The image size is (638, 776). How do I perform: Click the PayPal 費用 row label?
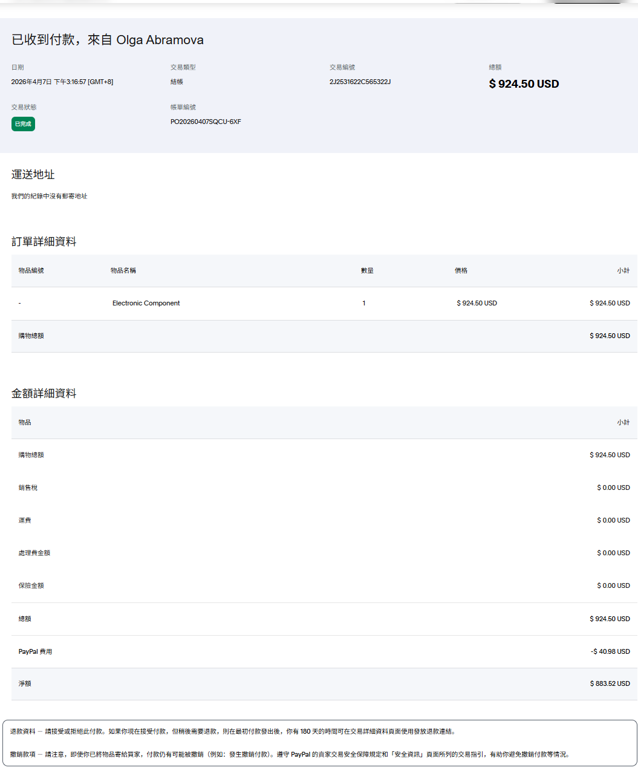pyautogui.click(x=35, y=651)
